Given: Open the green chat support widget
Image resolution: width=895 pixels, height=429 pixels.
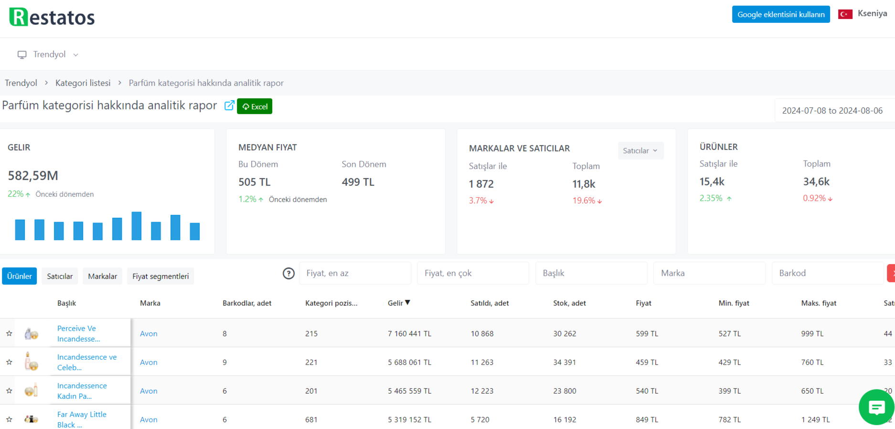Looking at the screenshot, I should pyautogui.click(x=876, y=407).
